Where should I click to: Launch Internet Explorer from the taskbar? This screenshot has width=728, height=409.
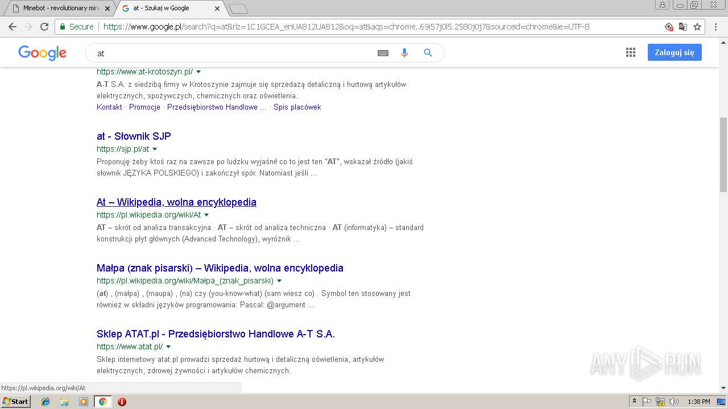[45, 402]
